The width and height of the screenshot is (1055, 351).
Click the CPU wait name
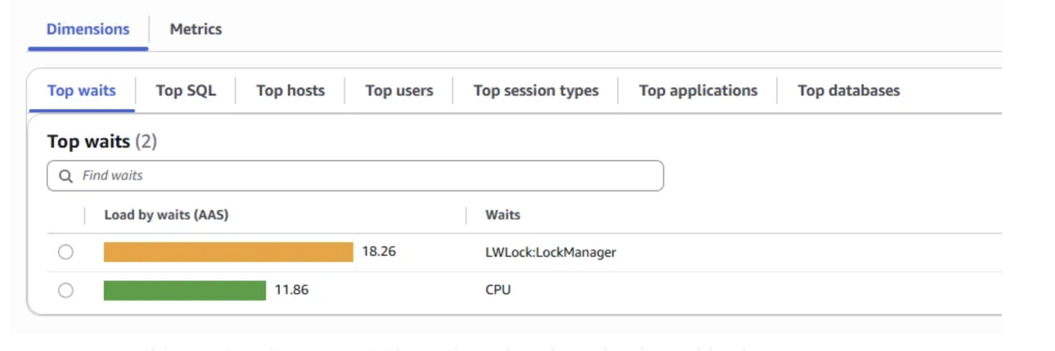point(498,290)
